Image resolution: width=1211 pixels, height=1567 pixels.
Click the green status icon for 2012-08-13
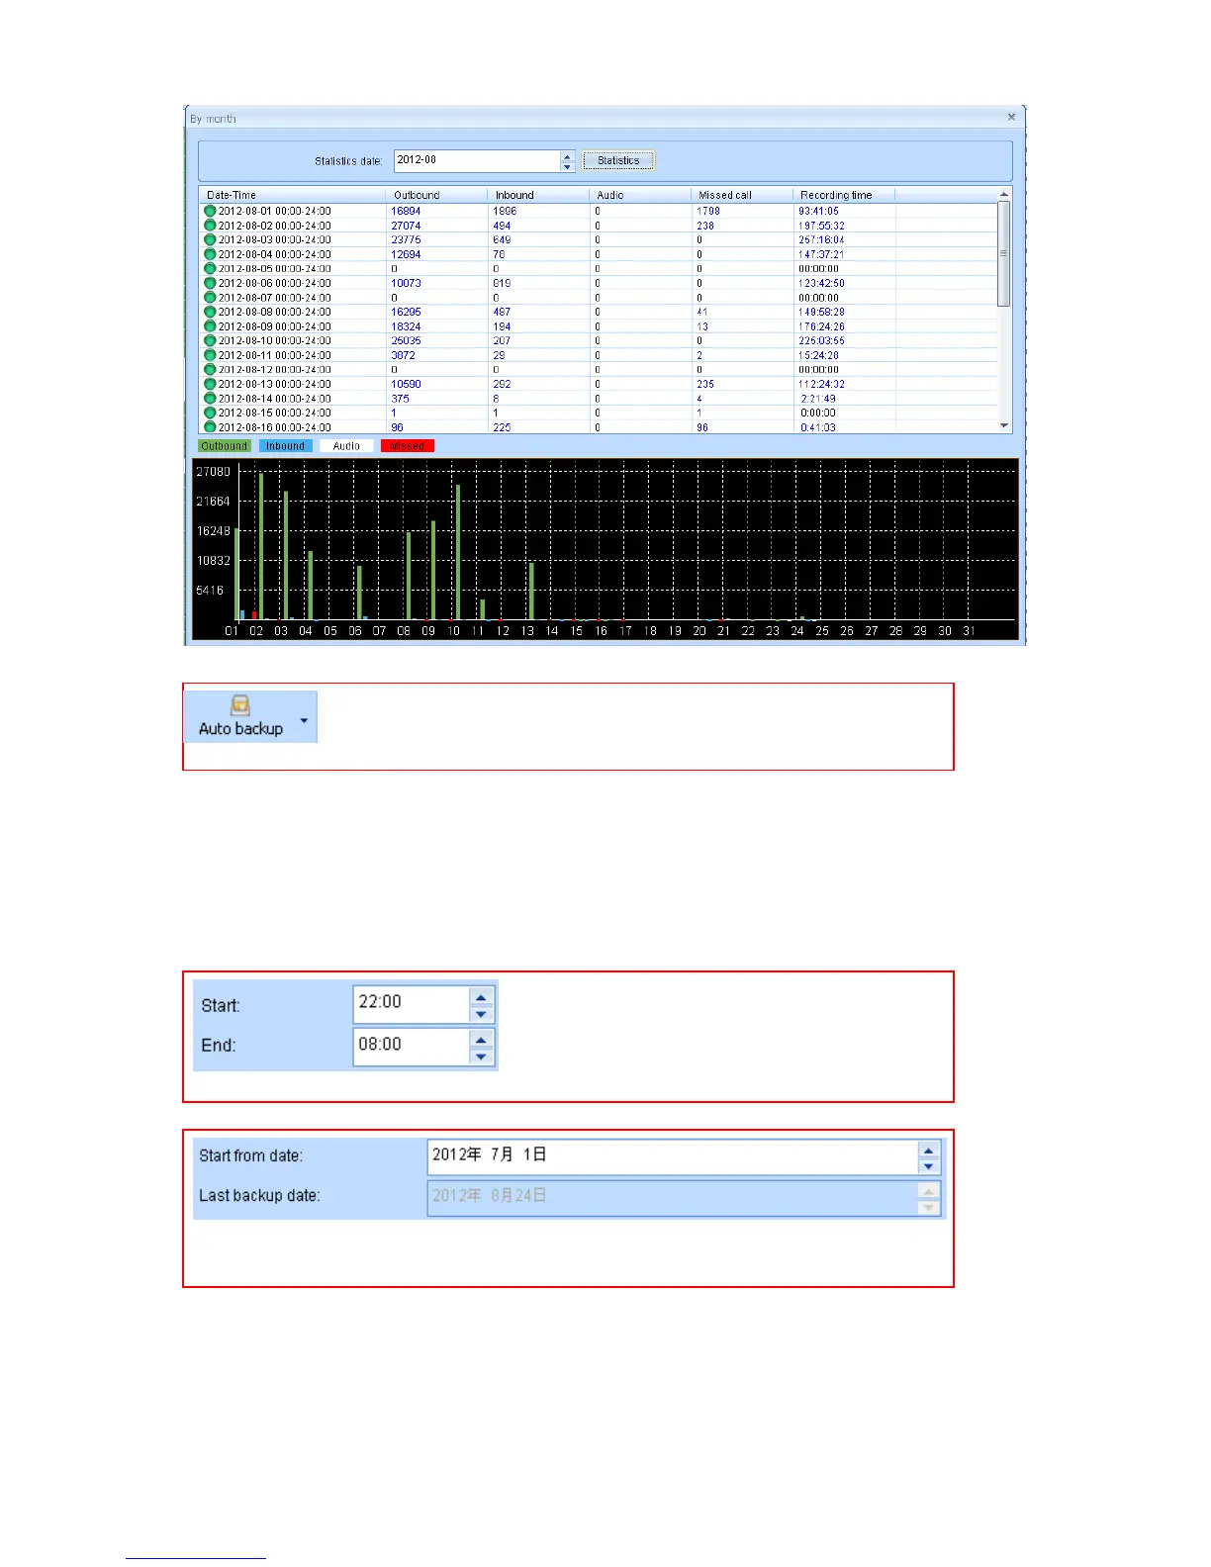(x=210, y=384)
